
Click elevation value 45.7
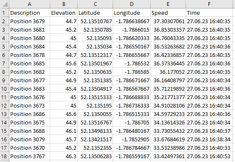pos(64,139)
